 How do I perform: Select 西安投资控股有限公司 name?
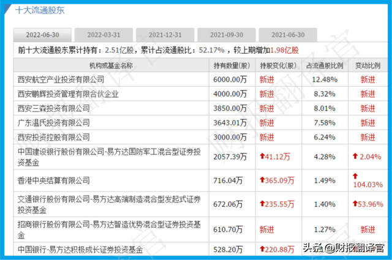(x=53, y=137)
